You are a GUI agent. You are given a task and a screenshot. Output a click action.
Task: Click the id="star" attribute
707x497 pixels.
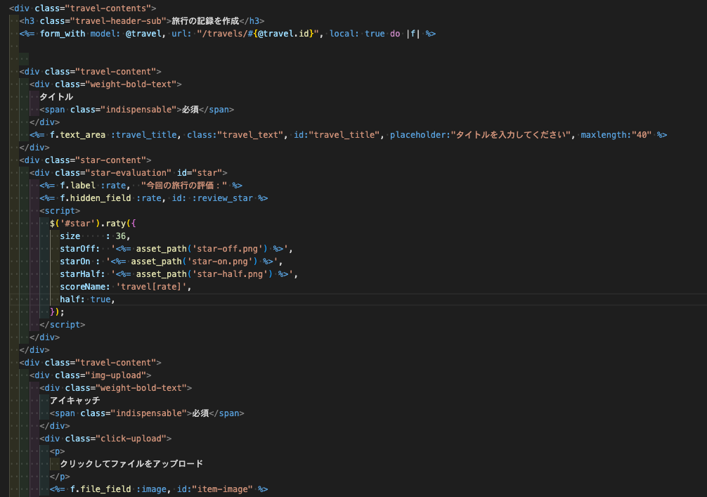click(200, 172)
